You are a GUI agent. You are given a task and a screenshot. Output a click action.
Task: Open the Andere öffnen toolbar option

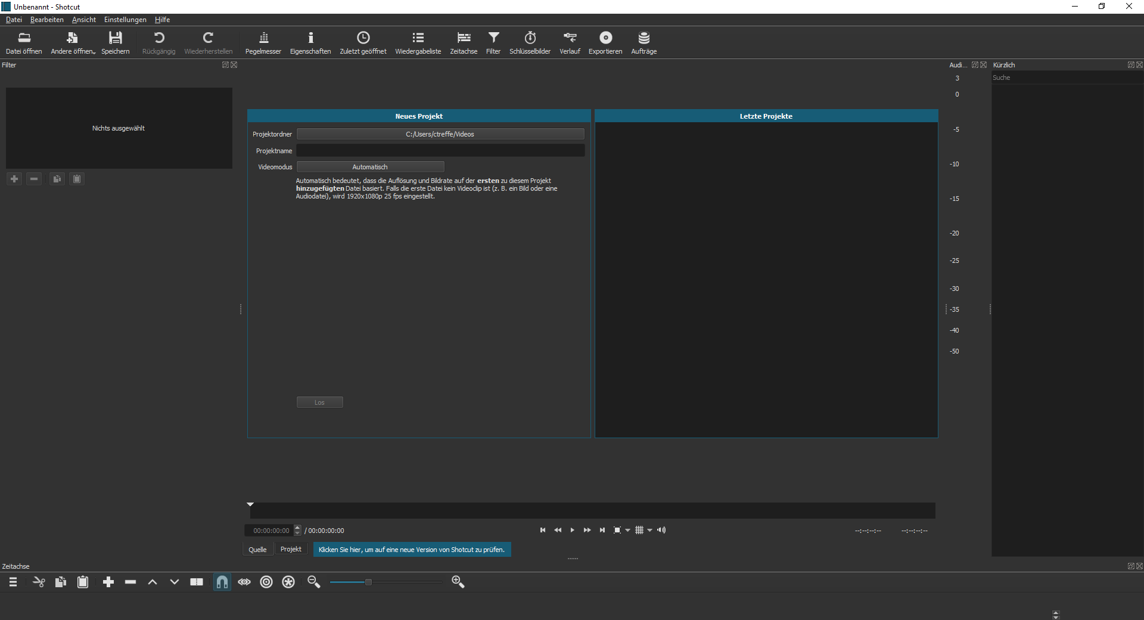(x=73, y=43)
